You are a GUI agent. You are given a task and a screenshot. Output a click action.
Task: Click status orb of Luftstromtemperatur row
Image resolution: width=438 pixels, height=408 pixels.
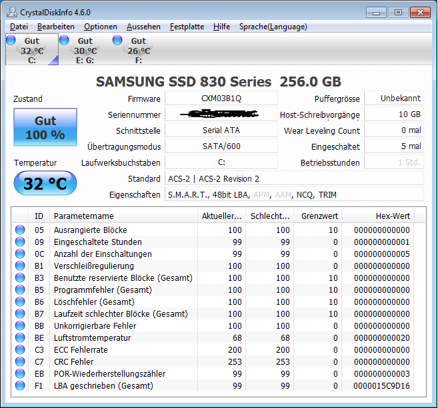pos(20,337)
